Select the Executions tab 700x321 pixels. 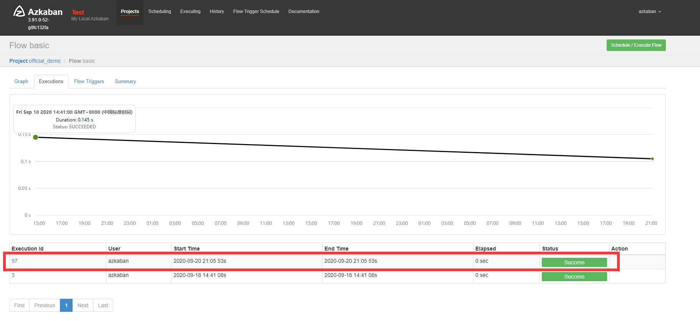(51, 81)
